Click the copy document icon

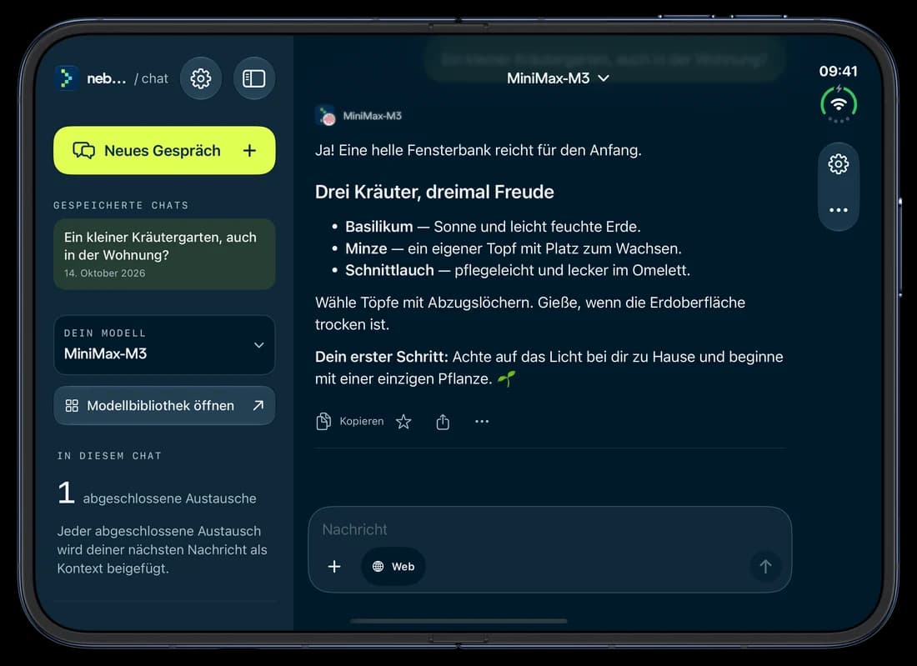pos(323,421)
